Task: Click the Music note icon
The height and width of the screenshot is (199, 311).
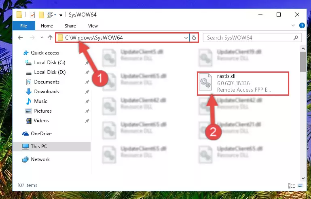Action: coord(29,101)
